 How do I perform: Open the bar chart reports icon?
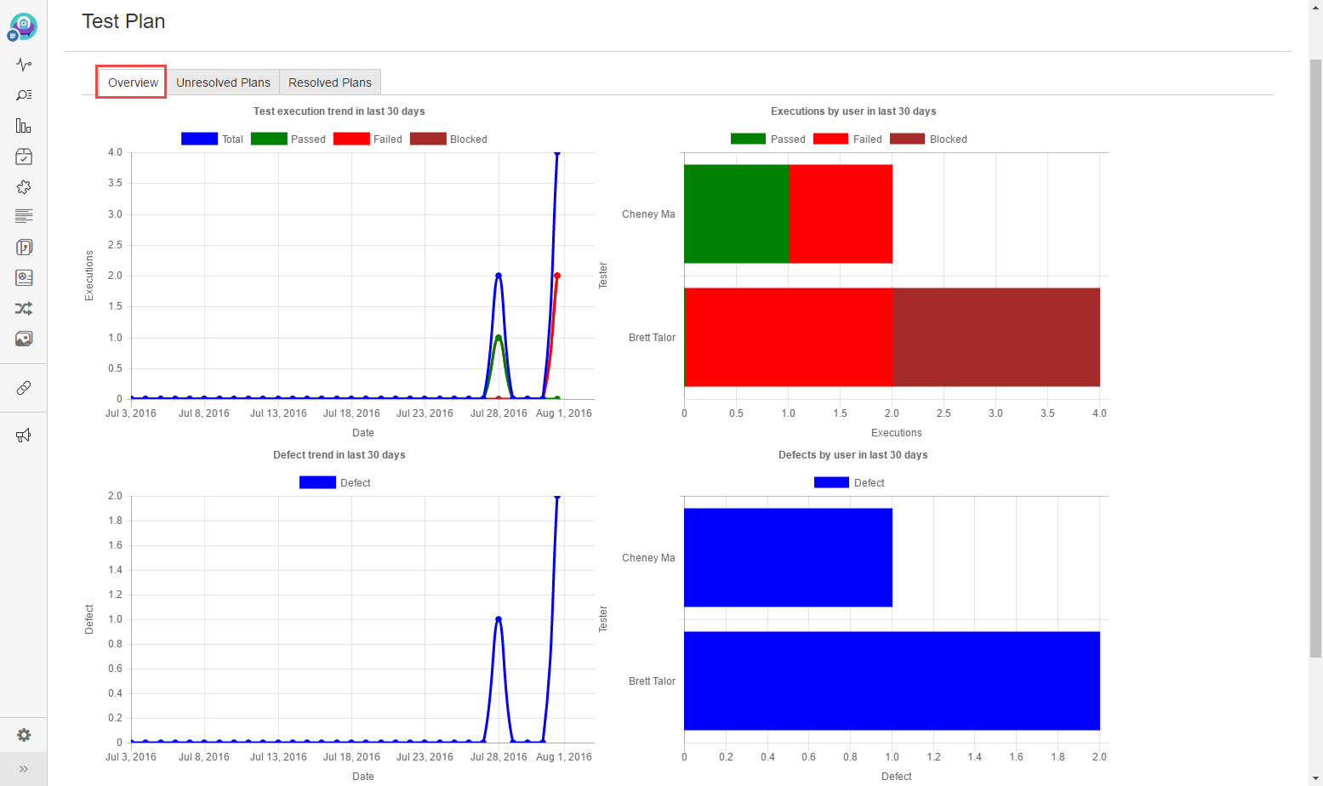(24, 126)
